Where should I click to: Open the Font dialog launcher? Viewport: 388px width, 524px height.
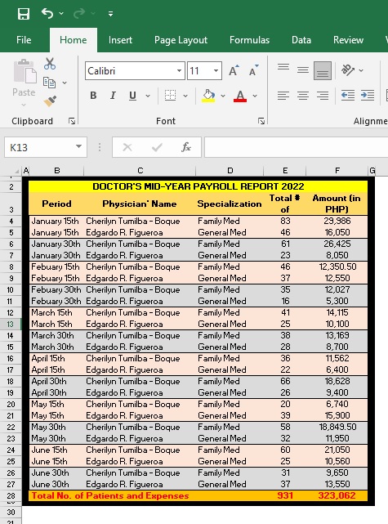tap(261, 121)
